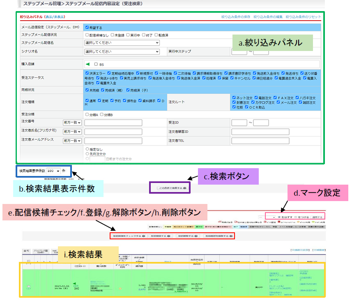Toggle the 希望する mail send checkbox
Viewport: 352px width, 301px height.
[x=87, y=28]
